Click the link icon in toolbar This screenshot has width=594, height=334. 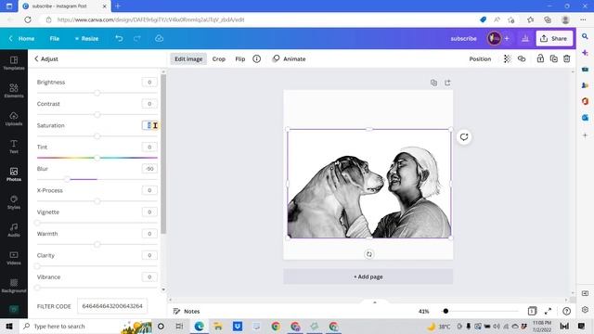click(522, 58)
